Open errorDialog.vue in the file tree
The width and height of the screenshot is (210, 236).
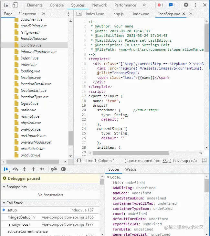[34, 26]
